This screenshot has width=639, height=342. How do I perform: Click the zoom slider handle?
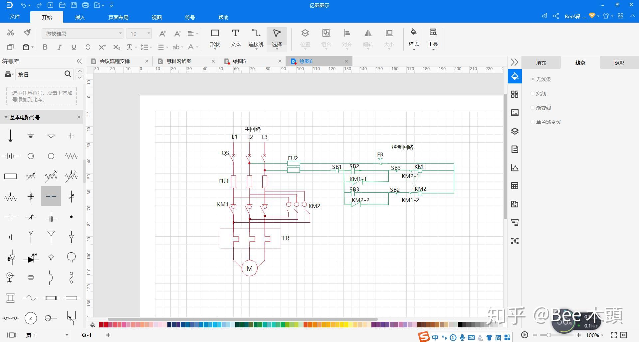pyautogui.click(x=548, y=335)
